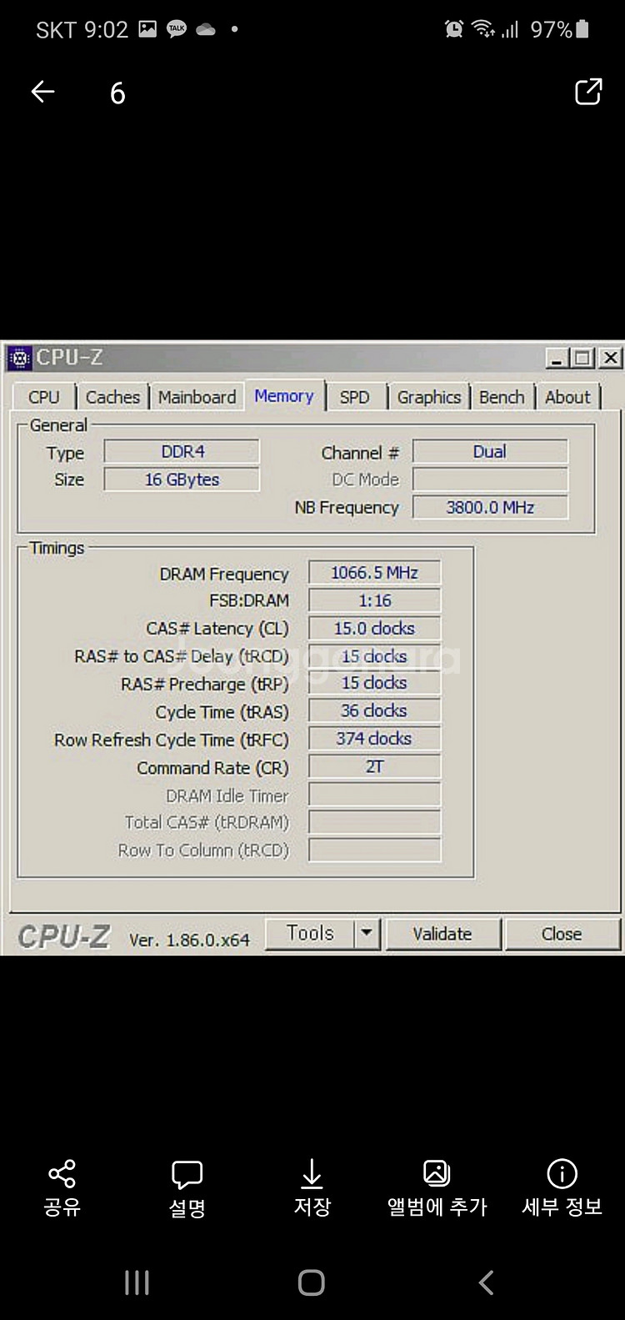625x1320 pixels.
Task: Click the Dual channel field
Action: [490, 451]
